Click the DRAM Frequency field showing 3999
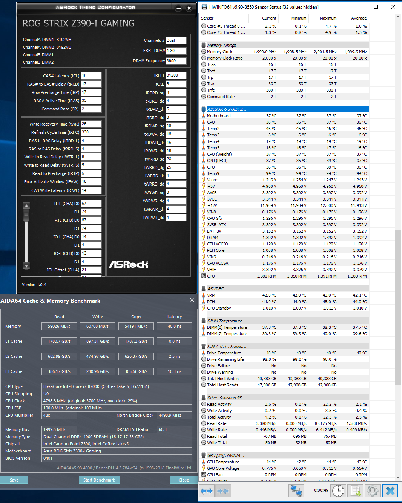 coord(176,61)
